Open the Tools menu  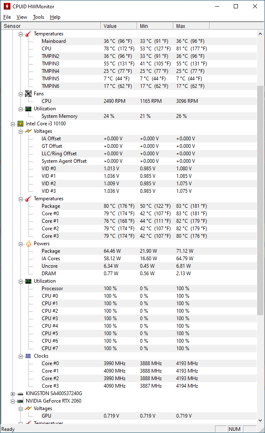38,17
